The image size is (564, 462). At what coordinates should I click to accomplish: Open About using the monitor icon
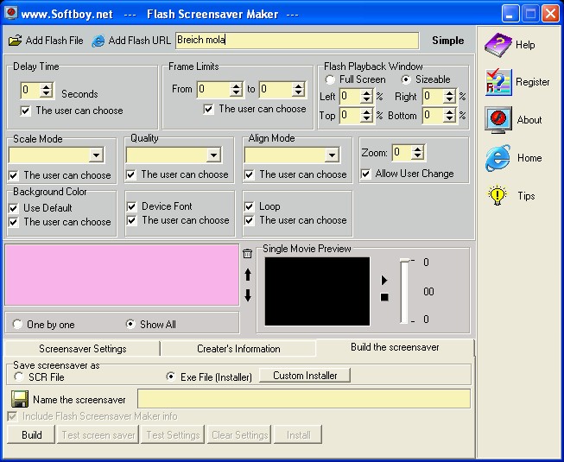tap(497, 120)
